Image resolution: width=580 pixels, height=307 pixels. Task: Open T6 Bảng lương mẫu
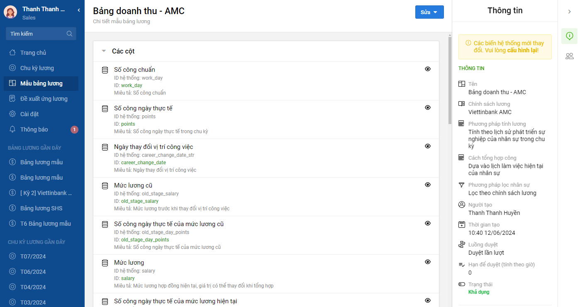tap(41, 224)
